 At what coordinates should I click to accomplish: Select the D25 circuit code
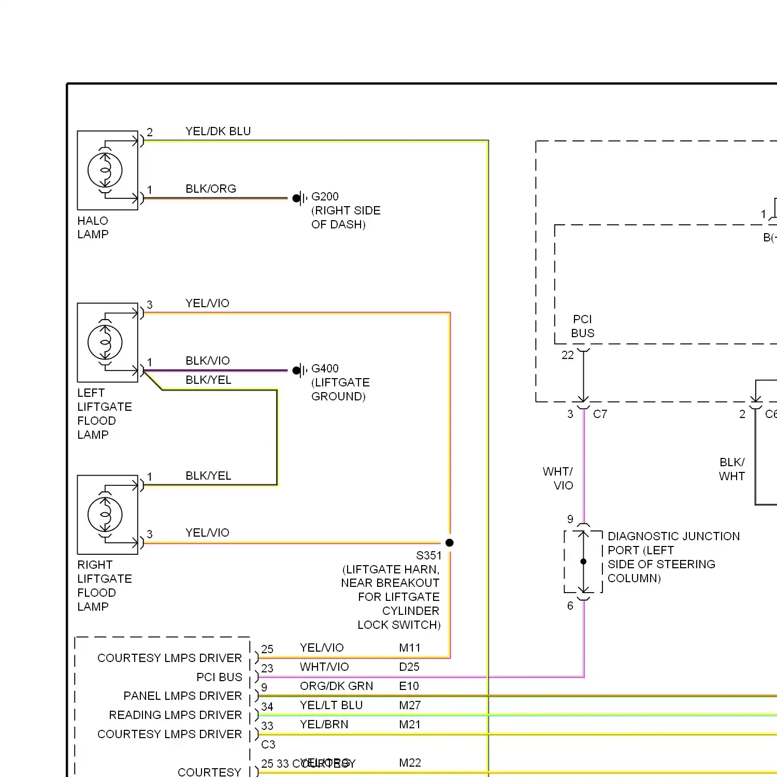409,667
